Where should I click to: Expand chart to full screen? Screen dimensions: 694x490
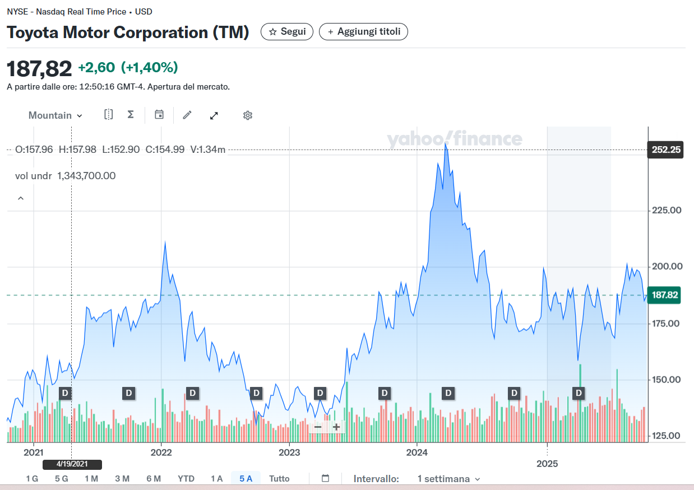pos(214,115)
